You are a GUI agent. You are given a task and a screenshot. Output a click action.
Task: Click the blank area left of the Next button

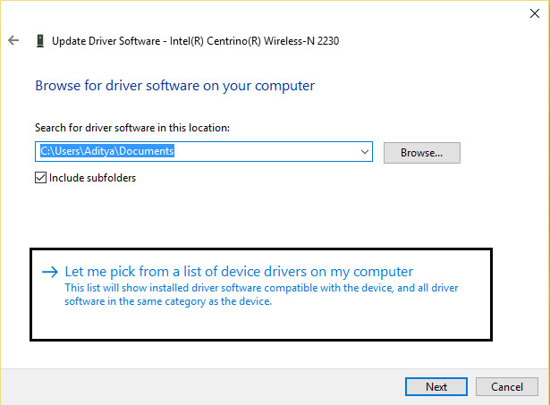[x=224, y=386]
